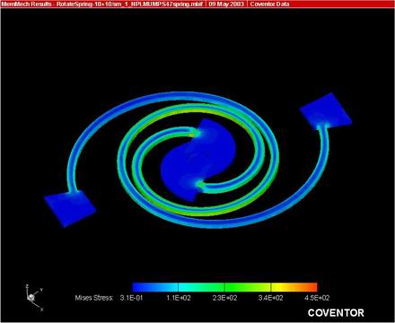395x323 pixels.
Task: Click the dark blue segment of the legend
Action: click(x=155, y=287)
